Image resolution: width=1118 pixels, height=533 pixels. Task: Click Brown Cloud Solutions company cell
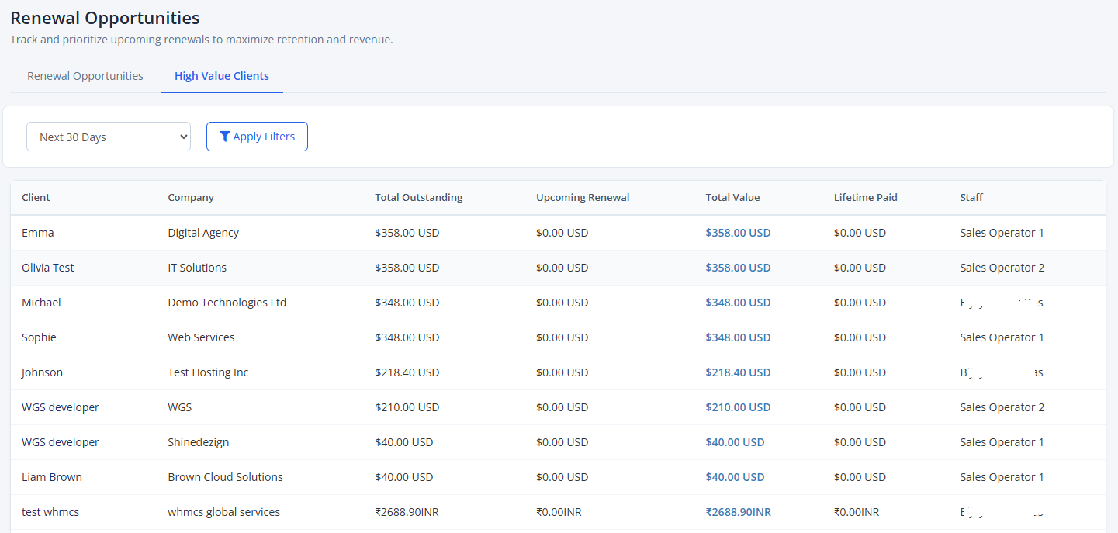coord(226,477)
